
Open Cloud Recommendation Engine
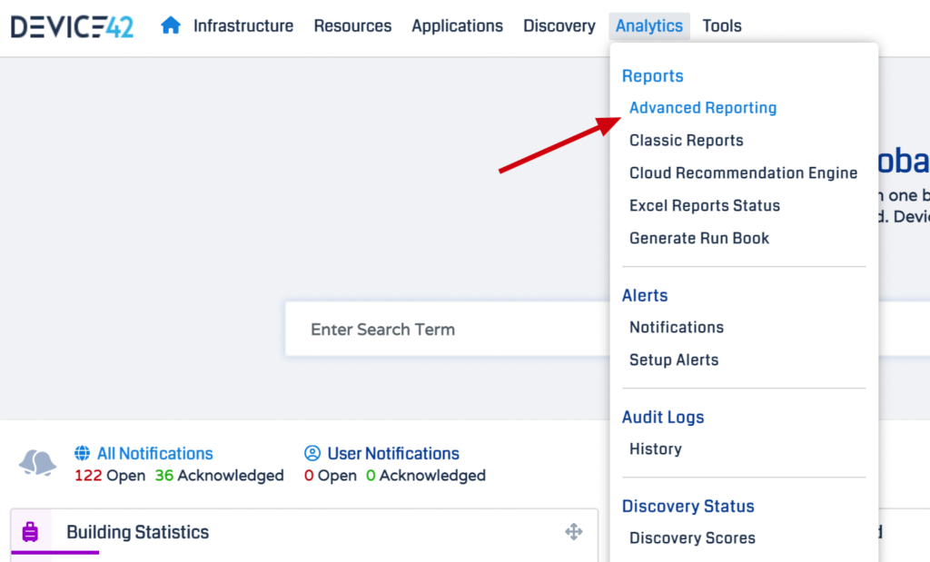[x=743, y=173]
